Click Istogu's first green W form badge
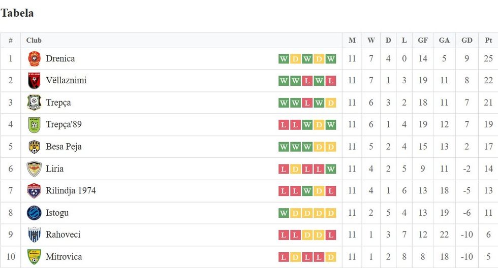This screenshot has height=268, width=498. click(x=284, y=213)
